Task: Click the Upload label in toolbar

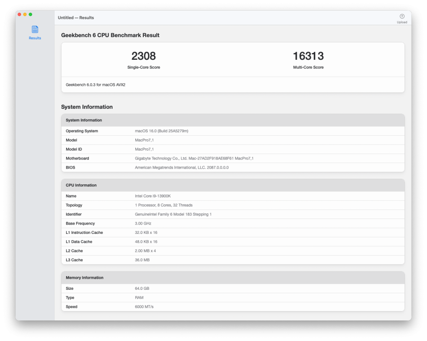Action: tap(402, 22)
